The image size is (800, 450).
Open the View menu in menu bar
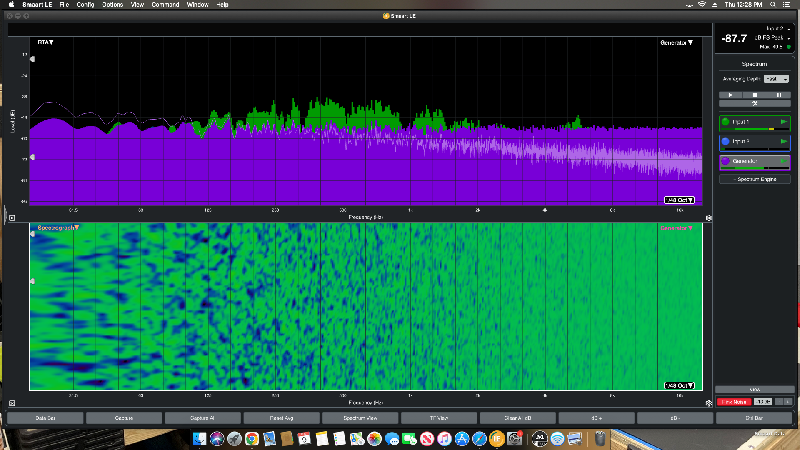tap(137, 5)
